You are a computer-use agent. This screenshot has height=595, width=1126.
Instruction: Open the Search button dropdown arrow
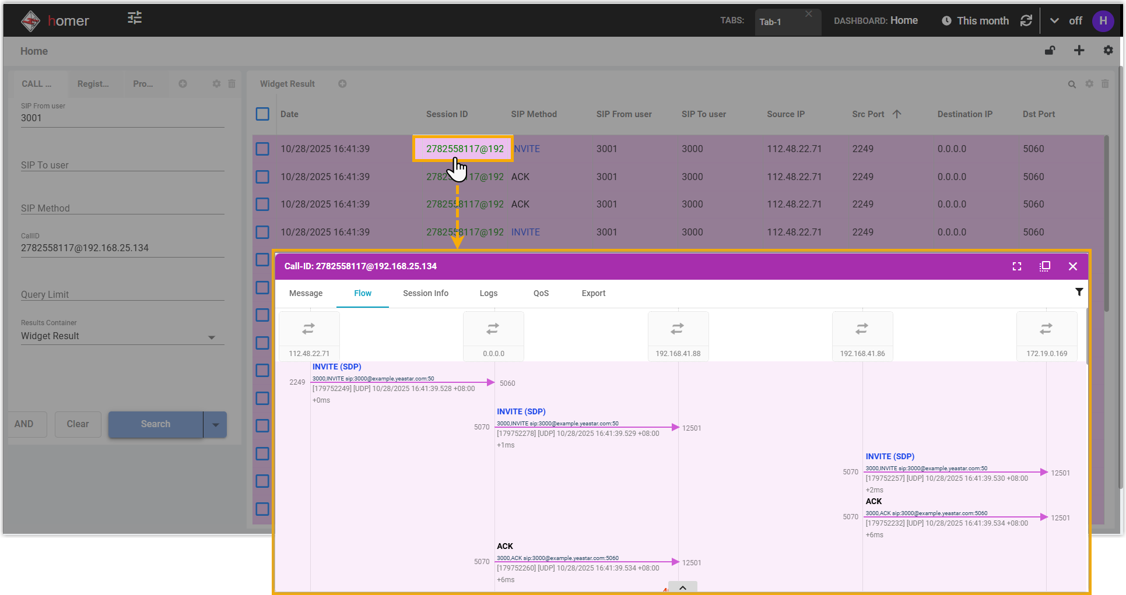[x=215, y=425]
